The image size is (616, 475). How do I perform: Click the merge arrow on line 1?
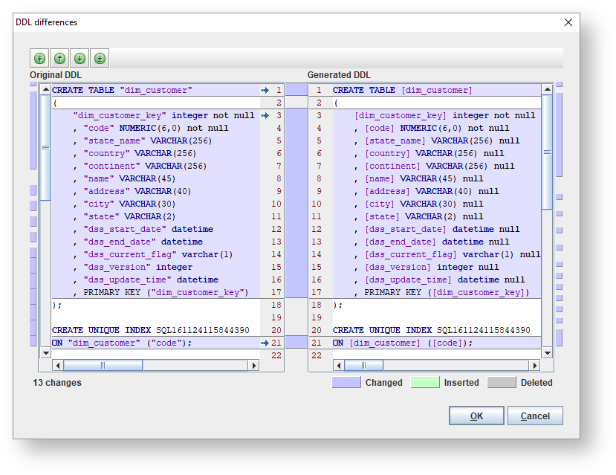point(265,90)
